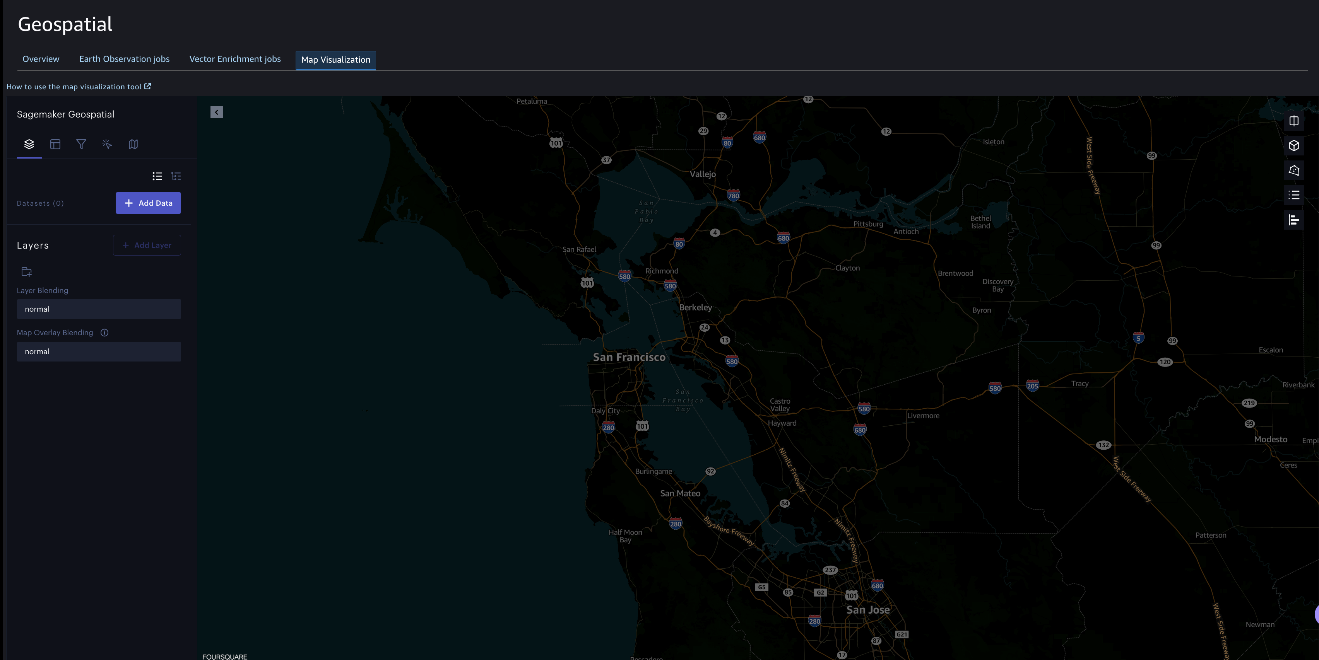Collapse the left sidebar panel

point(217,112)
